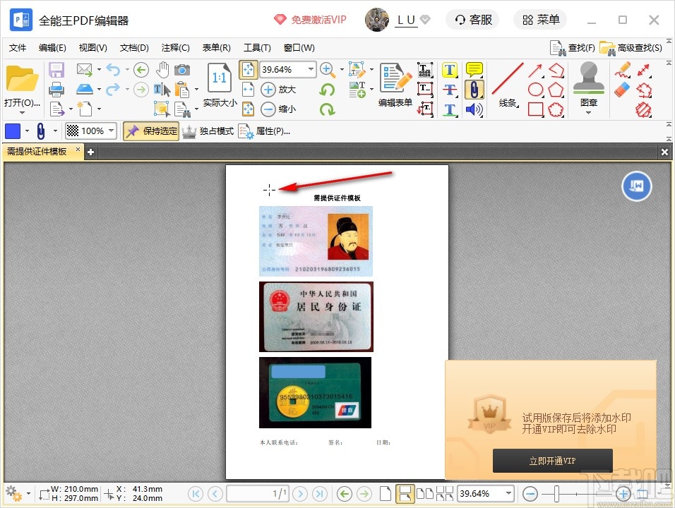Click the 菜单 menu button
This screenshot has height=508, width=675.
point(541,20)
